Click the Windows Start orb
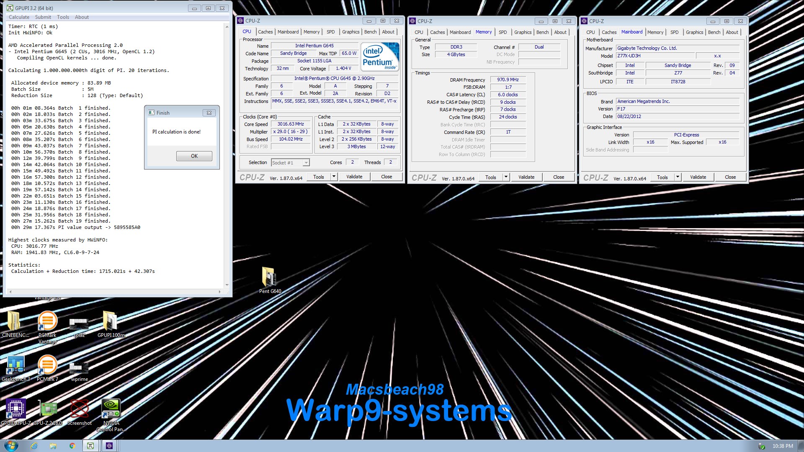This screenshot has height=452, width=804. 11,446
